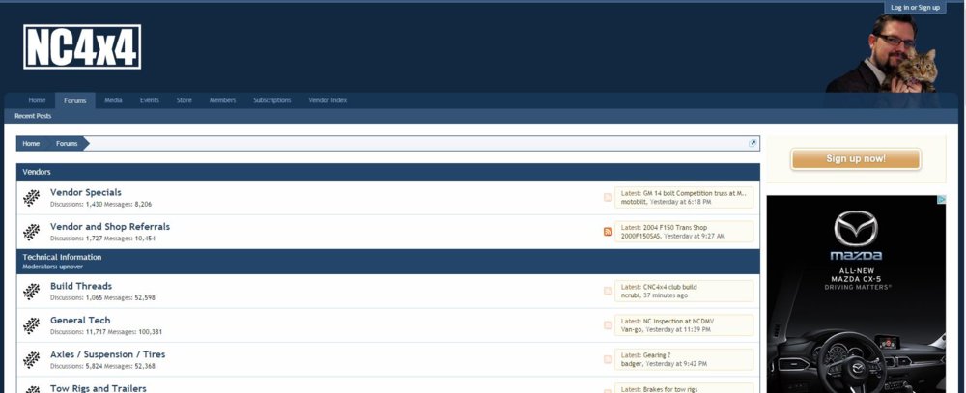Click the quick navigation icon in breadcrumb bar
Screen dimensions: 966x393
click(x=753, y=144)
